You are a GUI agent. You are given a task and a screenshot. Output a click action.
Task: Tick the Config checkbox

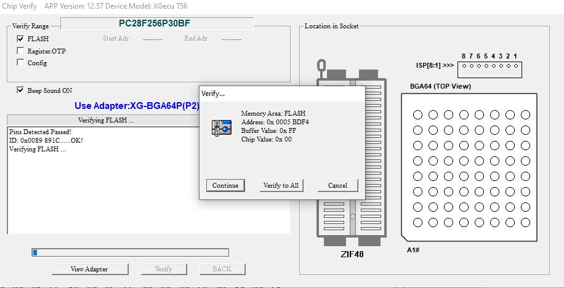(x=21, y=63)
